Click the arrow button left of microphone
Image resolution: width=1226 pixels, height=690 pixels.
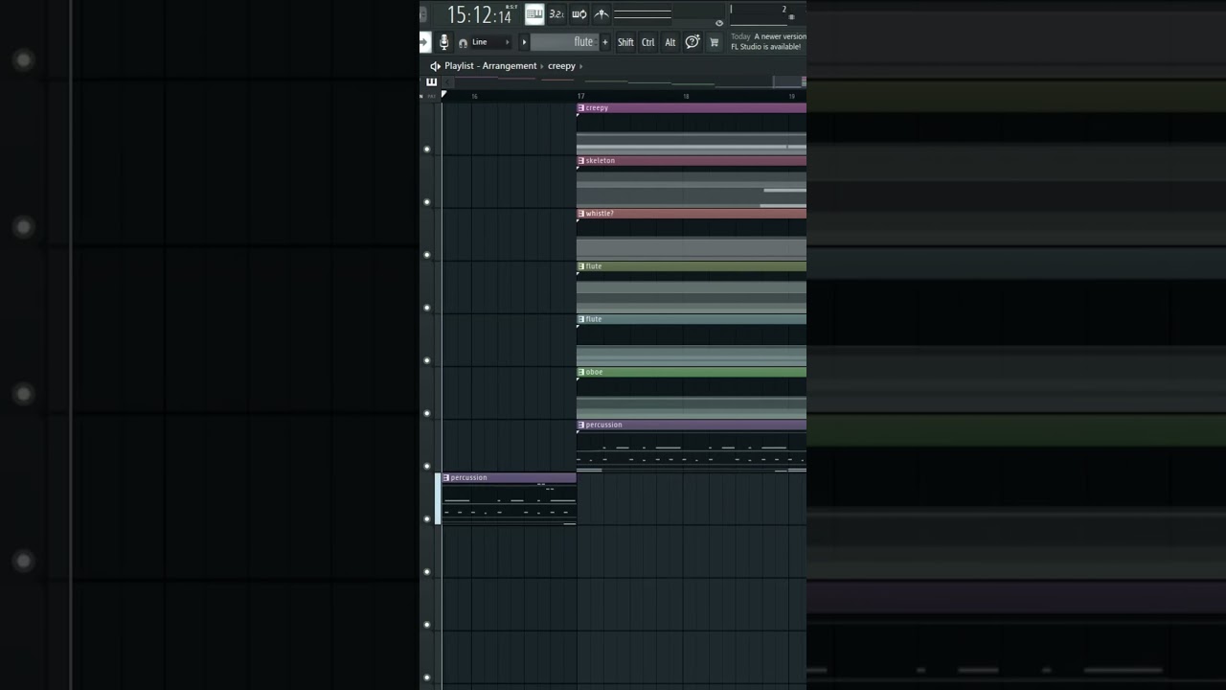click(425, 42)
